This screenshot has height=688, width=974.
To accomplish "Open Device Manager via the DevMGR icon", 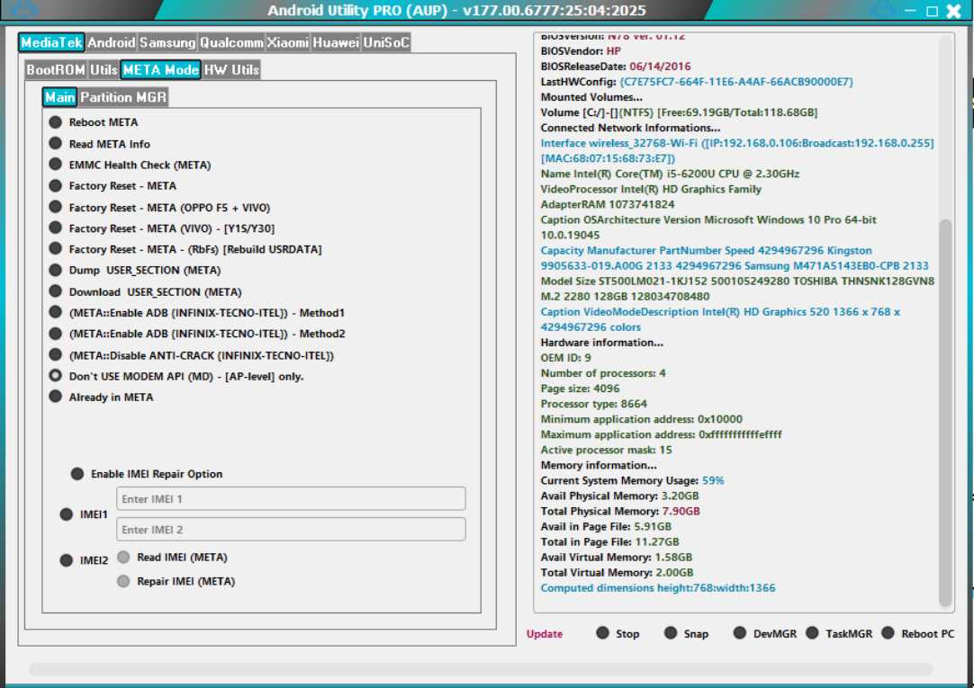I will [x=740, y=633].
